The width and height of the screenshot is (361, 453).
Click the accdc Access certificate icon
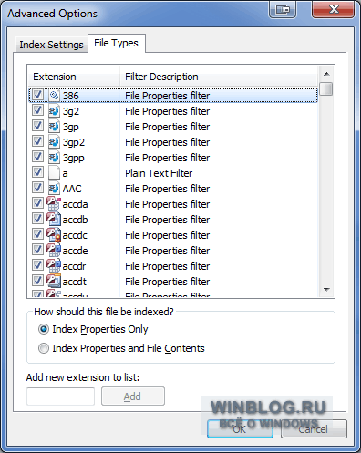[54, 234]
